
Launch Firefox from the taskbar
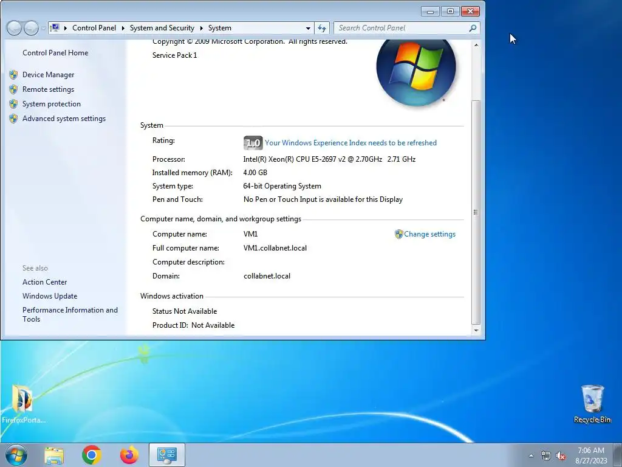point(129,455)
